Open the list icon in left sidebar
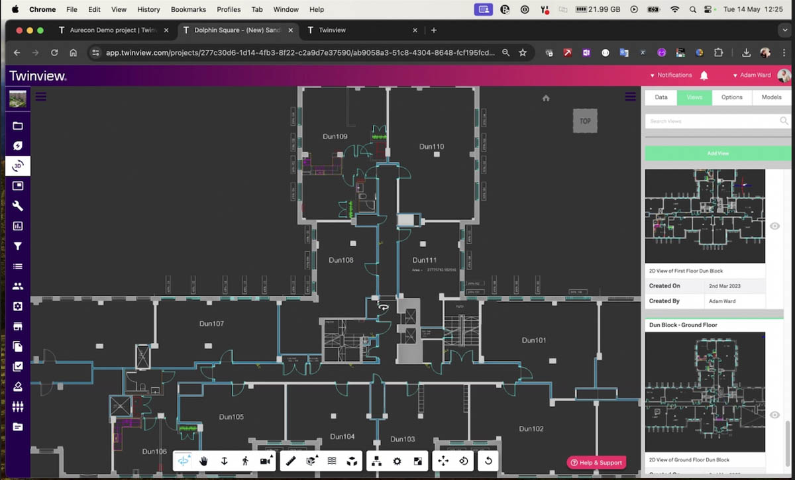Image resolution: width=795 pixels, height=480 pixels. point(18,266)
